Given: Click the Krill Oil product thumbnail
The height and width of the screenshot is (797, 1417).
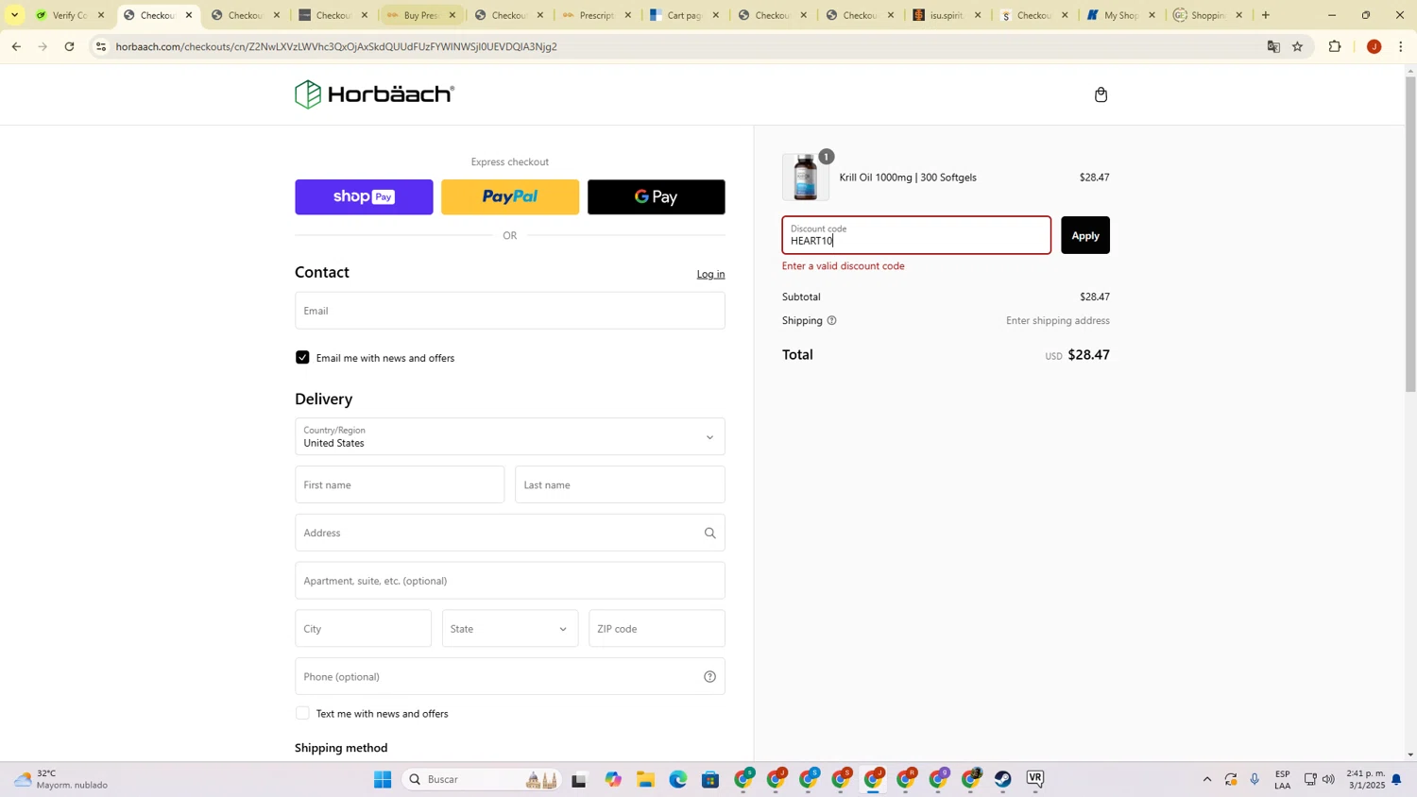Looking at the screenshot, I should (x=806, y=178).
